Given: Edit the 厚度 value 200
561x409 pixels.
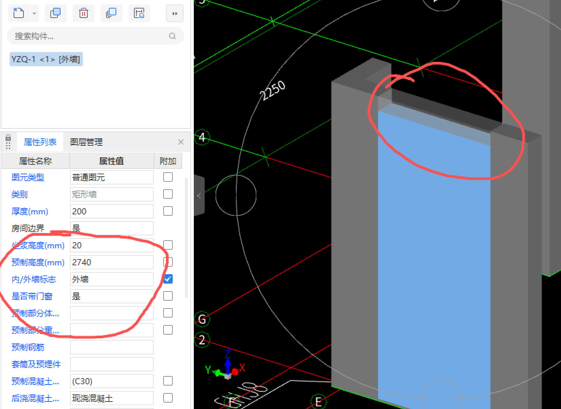Looking at the screenshot, I should pyautogui.click(x=112, y=211).
